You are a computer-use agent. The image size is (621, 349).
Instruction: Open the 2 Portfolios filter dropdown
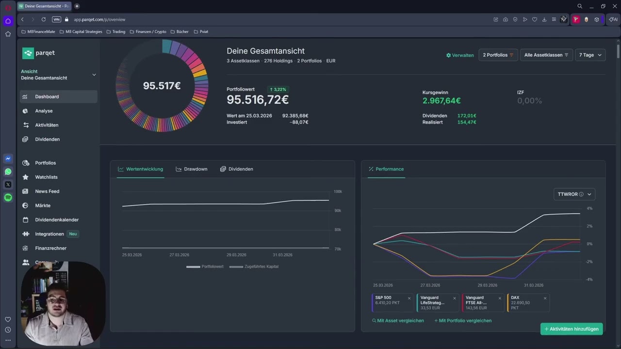[498, 55]
